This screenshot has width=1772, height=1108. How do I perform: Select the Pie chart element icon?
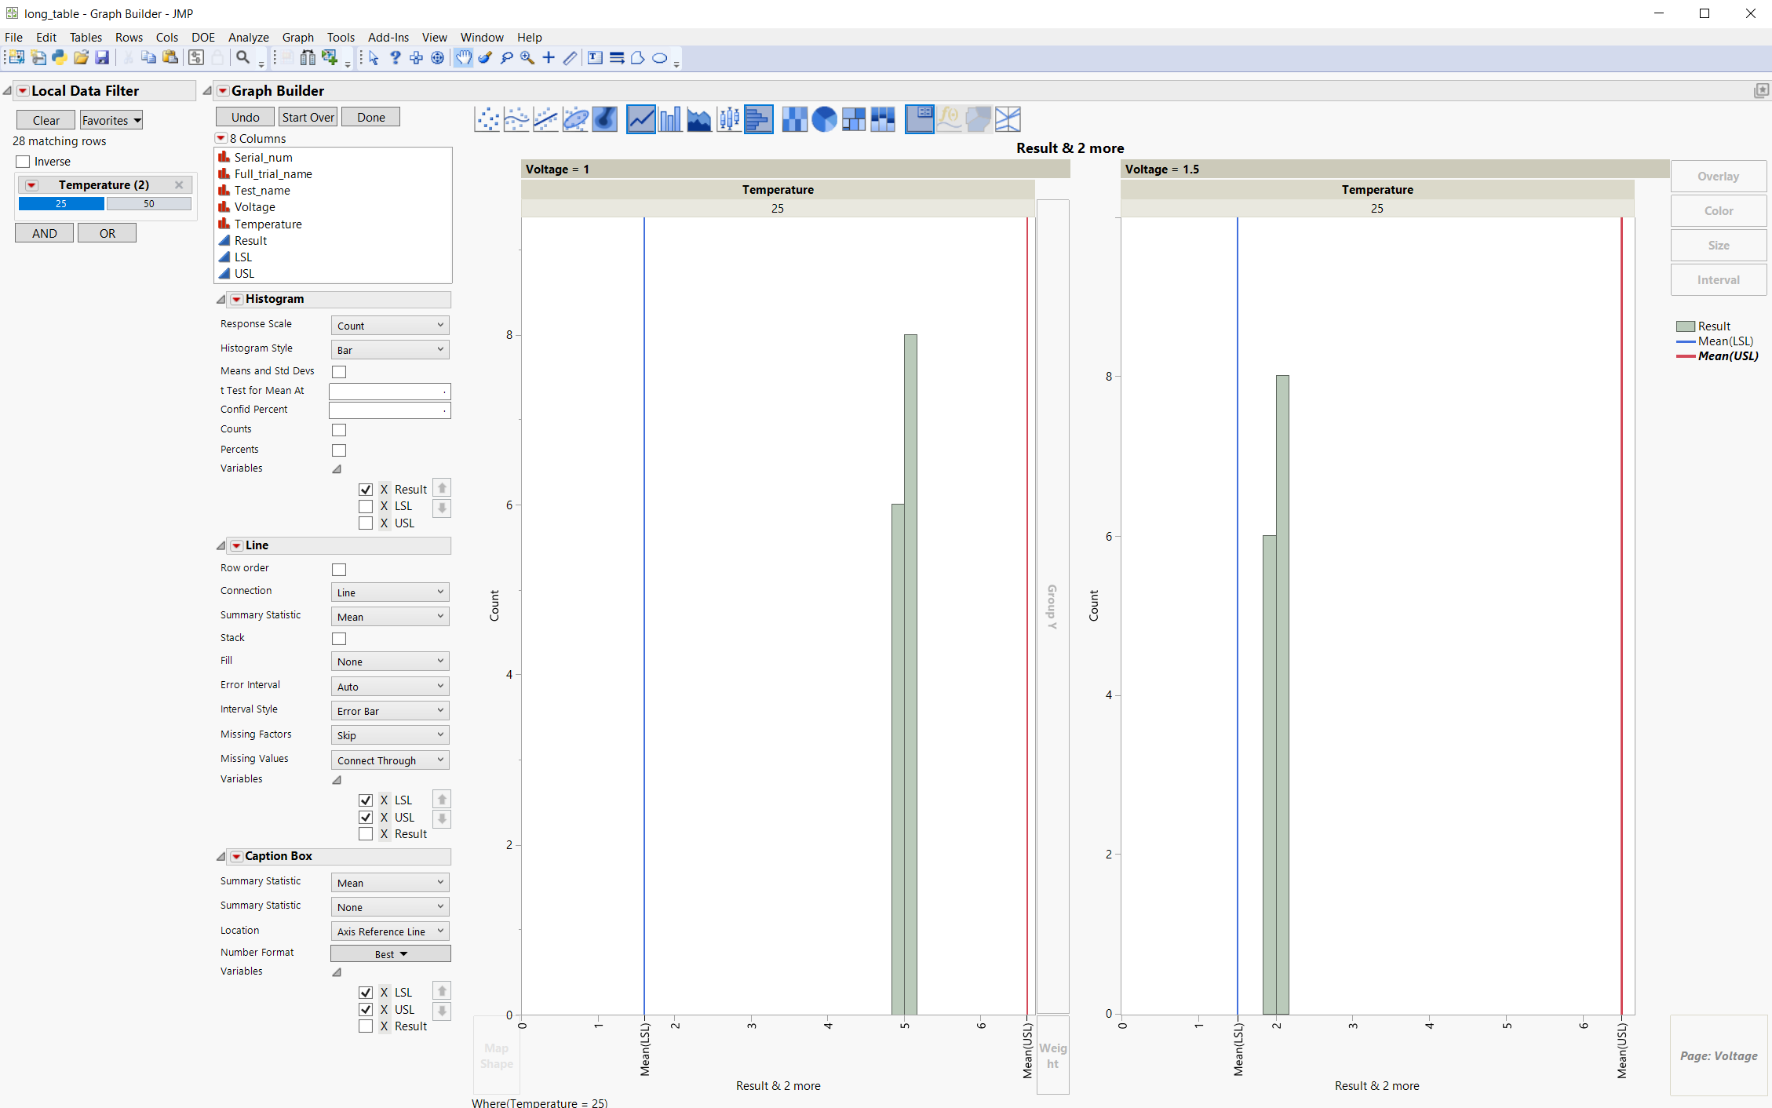[824, 119]
